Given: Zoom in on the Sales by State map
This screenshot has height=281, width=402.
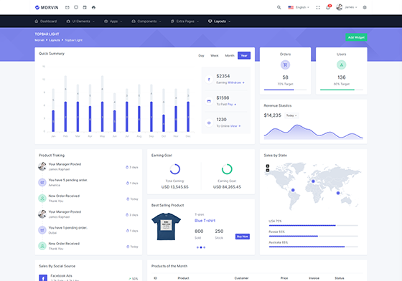Looking at the screenshot, I should (267, 166).
